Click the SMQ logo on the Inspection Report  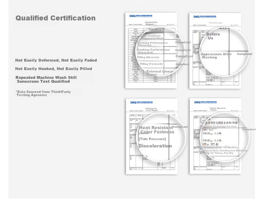coord(141,16)
